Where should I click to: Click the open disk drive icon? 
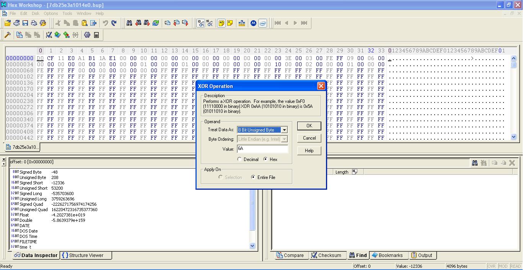tap(16, 23)
